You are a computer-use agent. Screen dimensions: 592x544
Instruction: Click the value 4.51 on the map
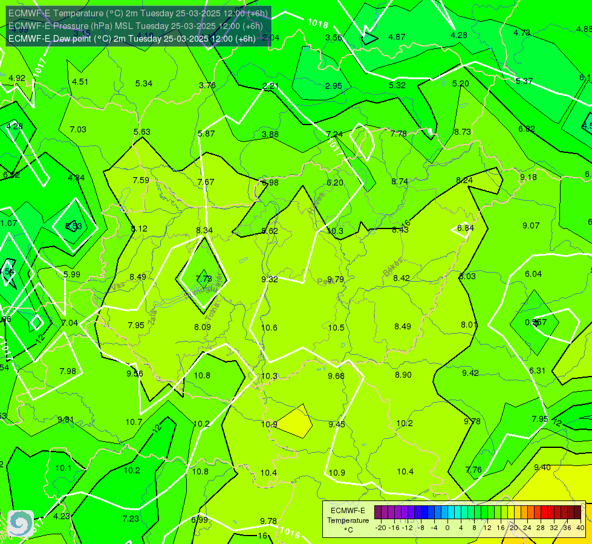(x=80, y=82)
